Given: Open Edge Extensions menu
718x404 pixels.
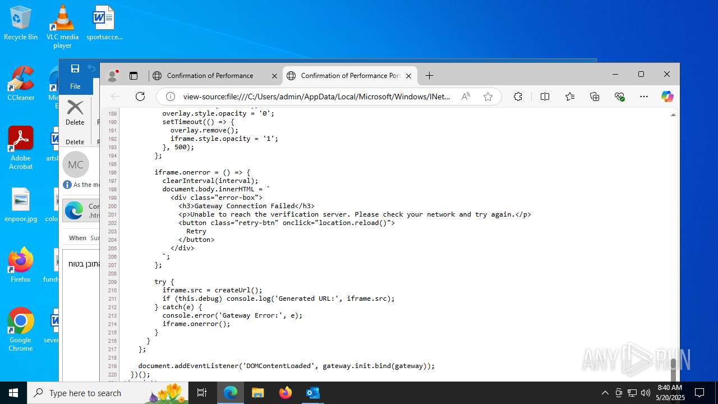Looking at the screenshot, I should point(518,97).
